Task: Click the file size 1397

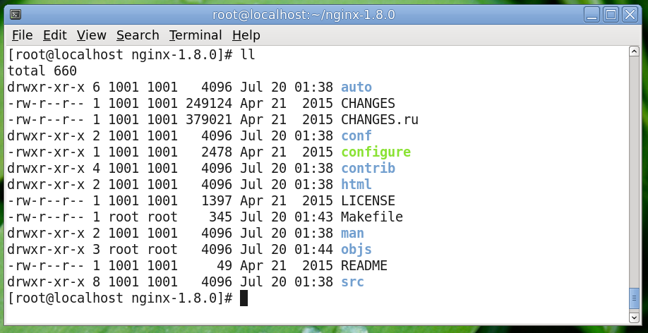Action: pyautogui.click(x=217, y=201)
